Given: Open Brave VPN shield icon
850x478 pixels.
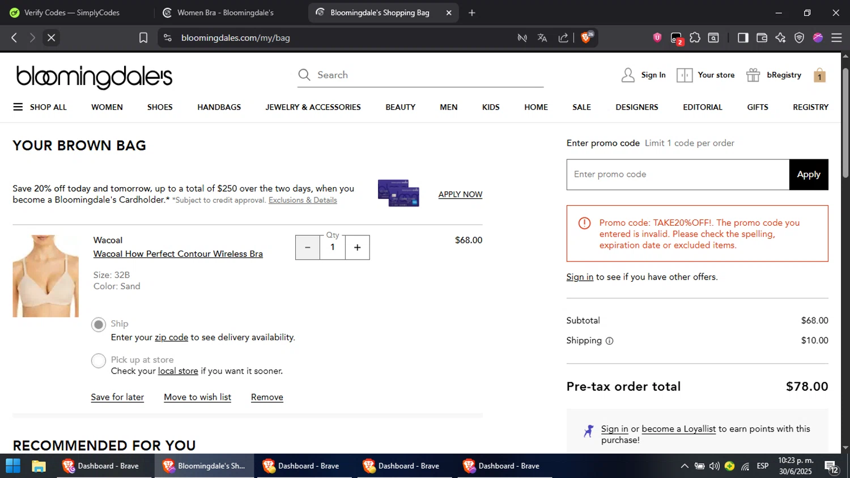Looking at the screenshot, I should pyautogui.click(x=799, y=38).
